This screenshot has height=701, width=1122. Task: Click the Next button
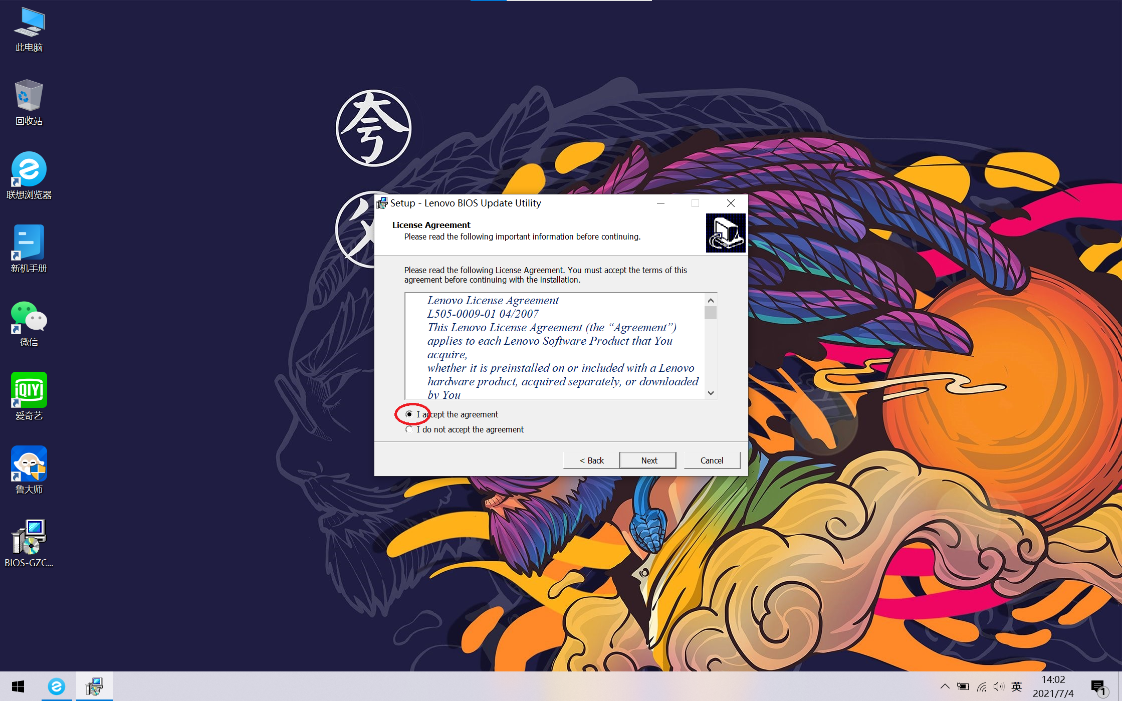(x=648, y=460)
